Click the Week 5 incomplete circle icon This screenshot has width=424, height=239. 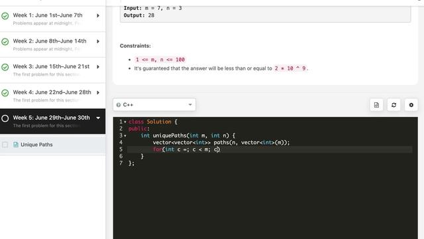pos(5,118)
